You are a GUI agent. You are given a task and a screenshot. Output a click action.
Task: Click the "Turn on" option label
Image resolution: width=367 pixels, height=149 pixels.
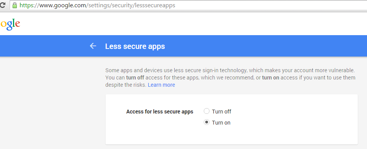[x=221, y=123]
